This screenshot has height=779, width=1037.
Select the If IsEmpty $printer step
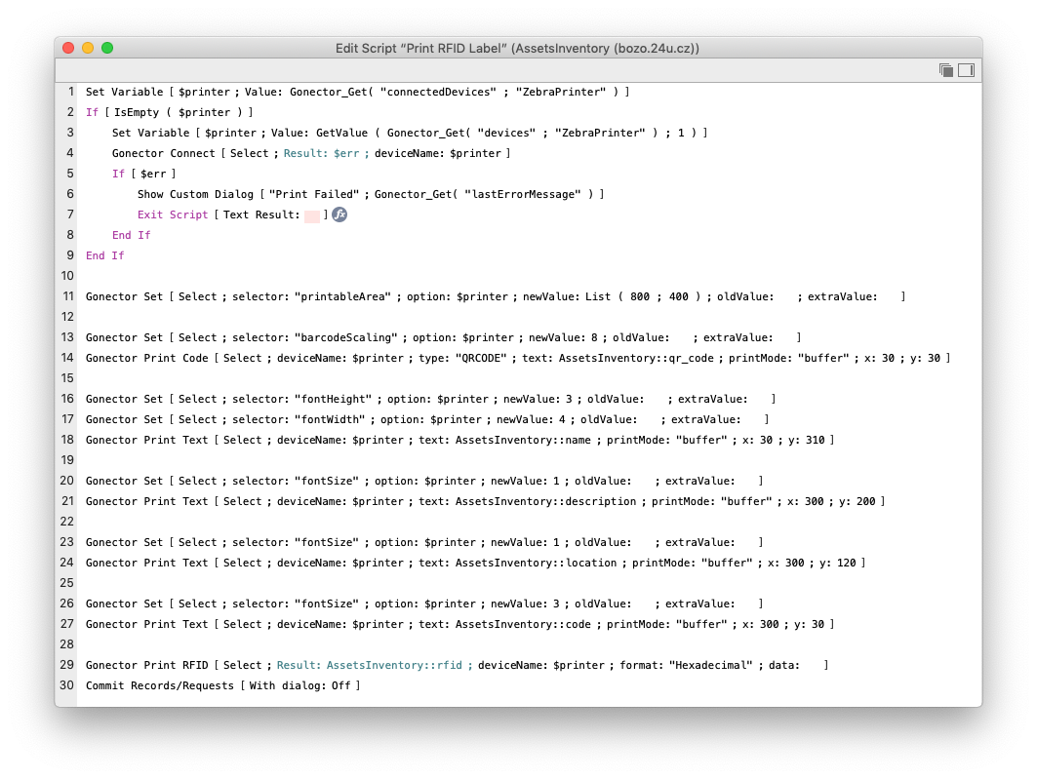point(170,112)
